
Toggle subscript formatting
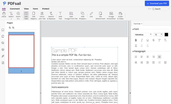[x=165, y=40]
